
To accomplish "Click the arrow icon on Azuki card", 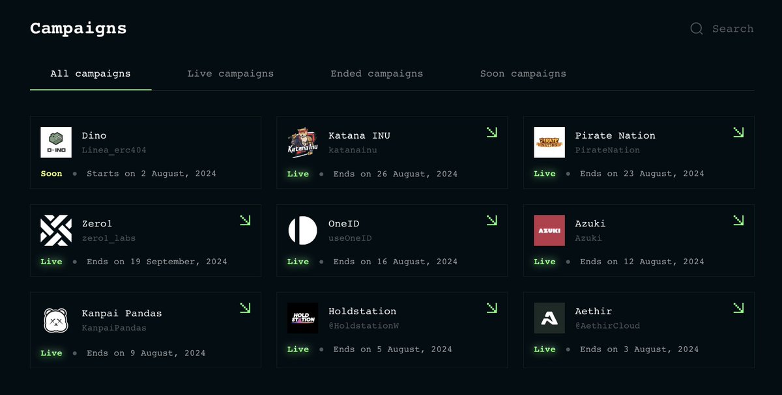I will [x=738, y=220].
